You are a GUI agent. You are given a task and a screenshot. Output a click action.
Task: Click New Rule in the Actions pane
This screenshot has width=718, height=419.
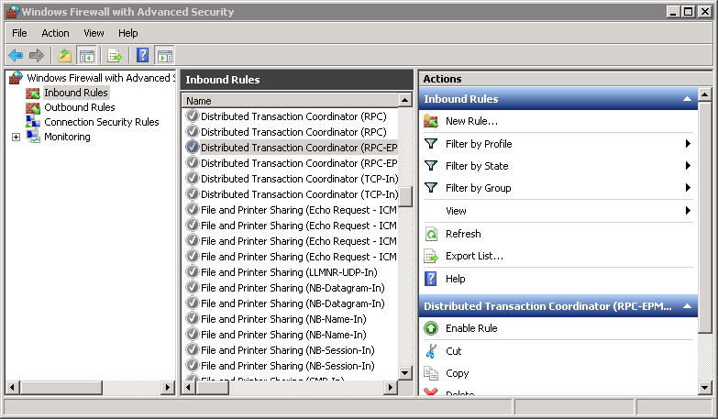point(471,121)
